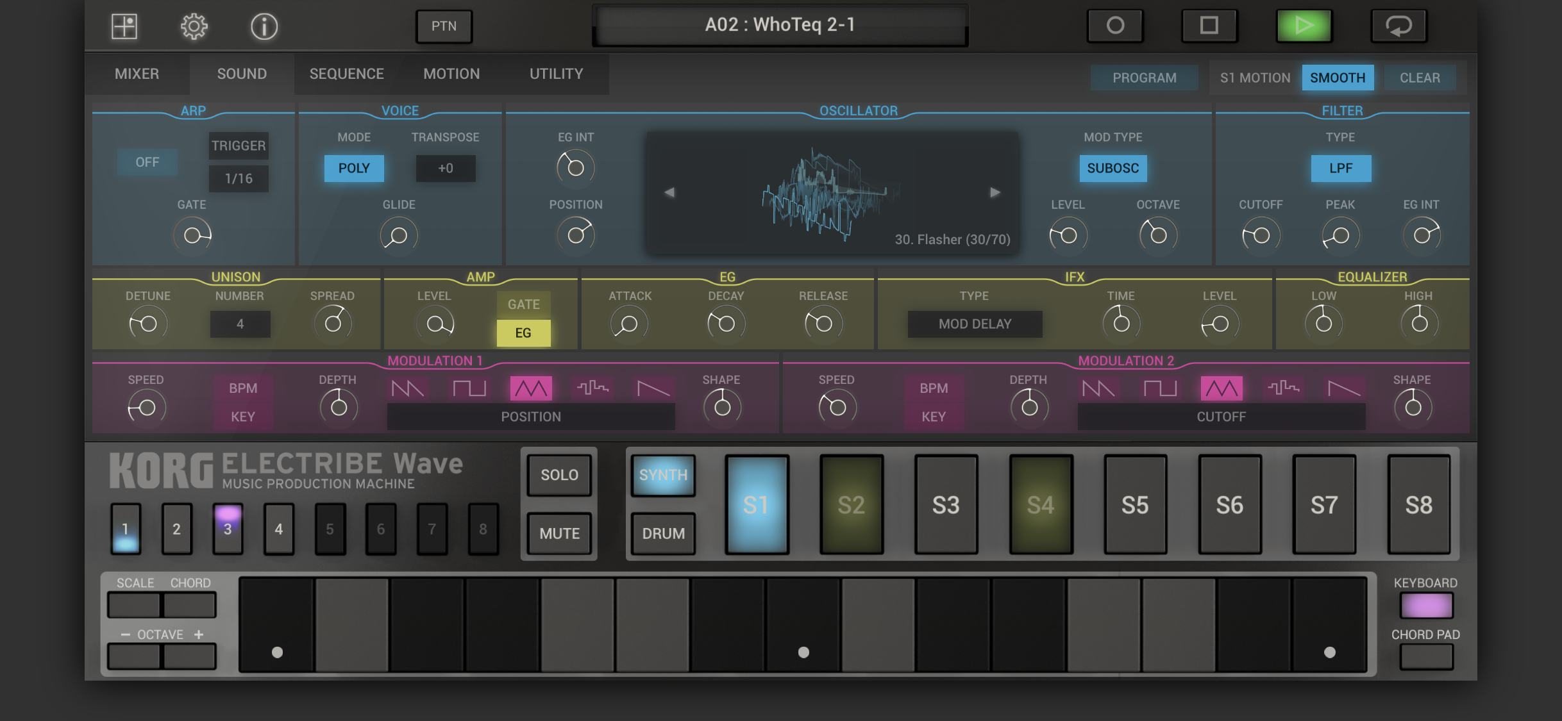1562x721 pixels.
Task: Enable the CHORD PAD mode button
Action: (1426, 657)
